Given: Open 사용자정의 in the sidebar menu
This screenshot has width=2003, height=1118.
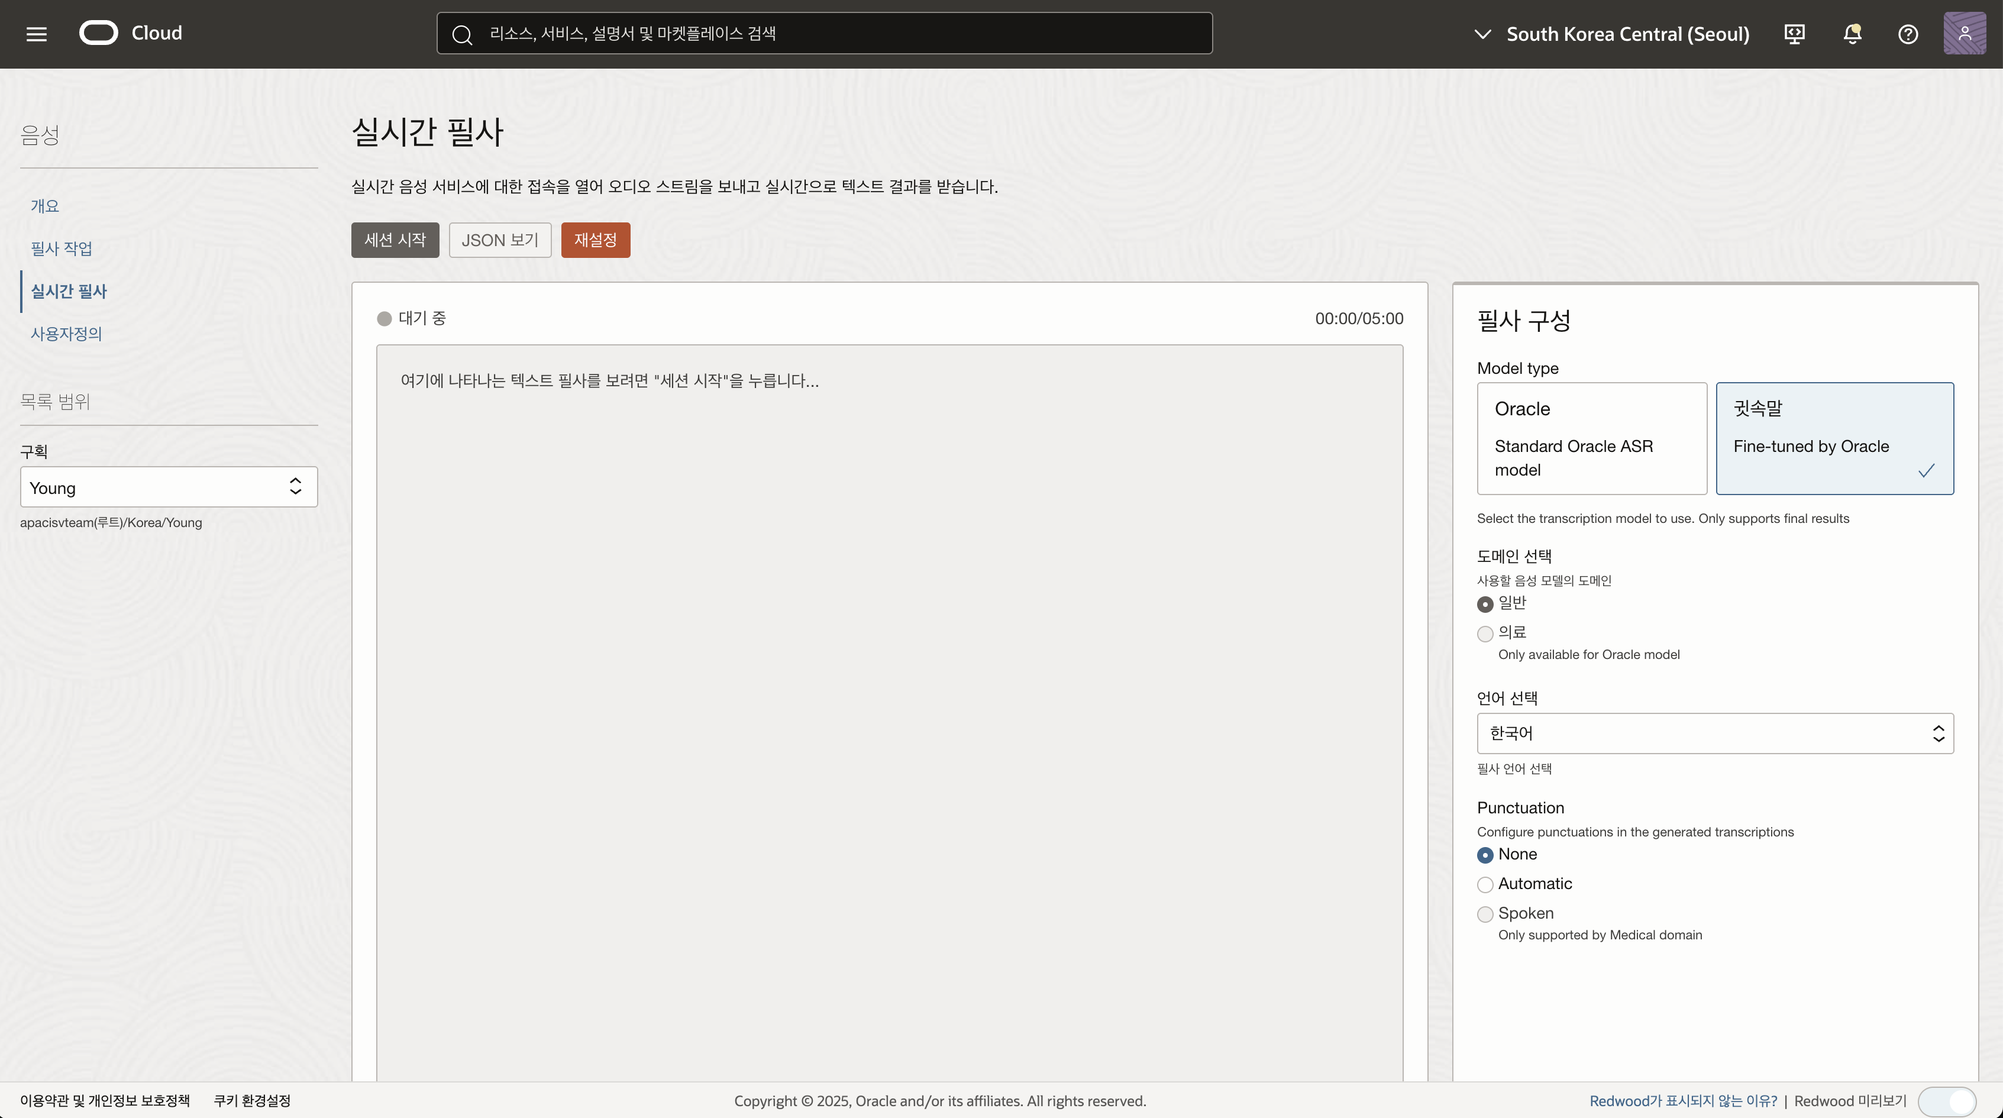Looking at the screenshot, I should (x=66, y=334).
